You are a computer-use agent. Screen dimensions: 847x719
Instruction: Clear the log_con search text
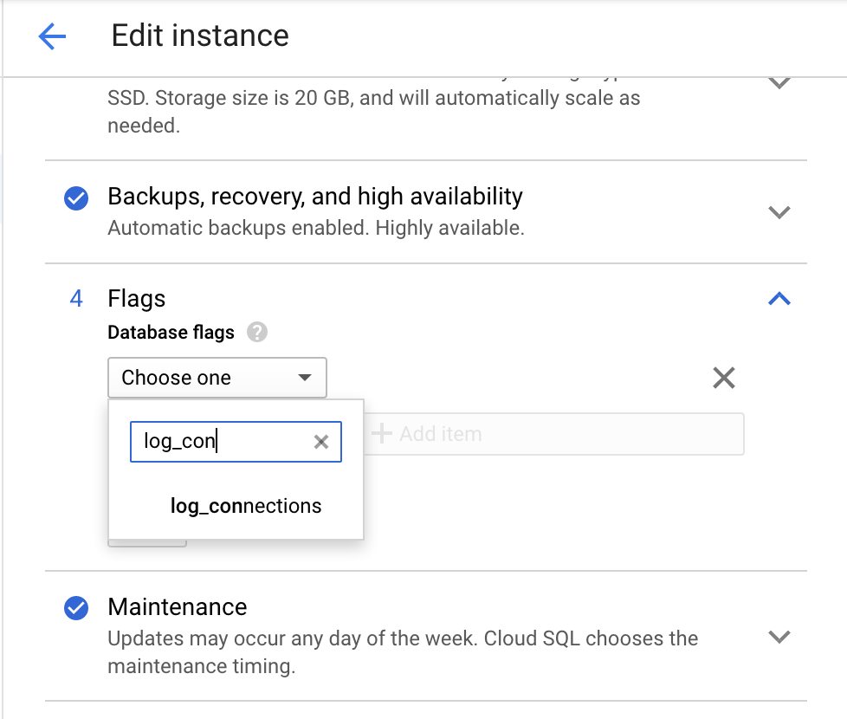coord(321,443)
